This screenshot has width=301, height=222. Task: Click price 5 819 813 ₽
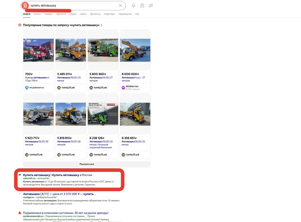point(64,138)
